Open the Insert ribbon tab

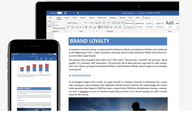click(67, 18)
